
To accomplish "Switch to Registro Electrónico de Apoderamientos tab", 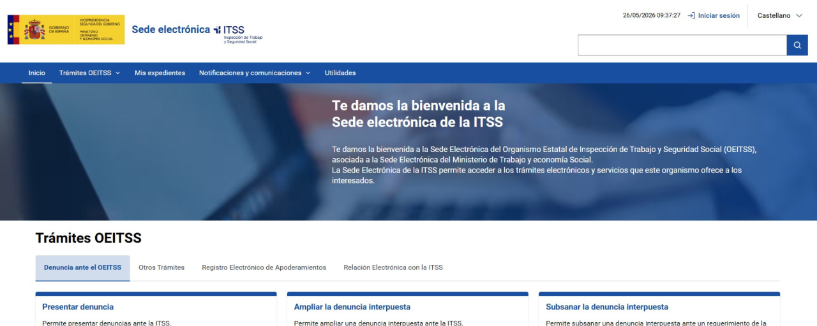I will click(264, 267).
